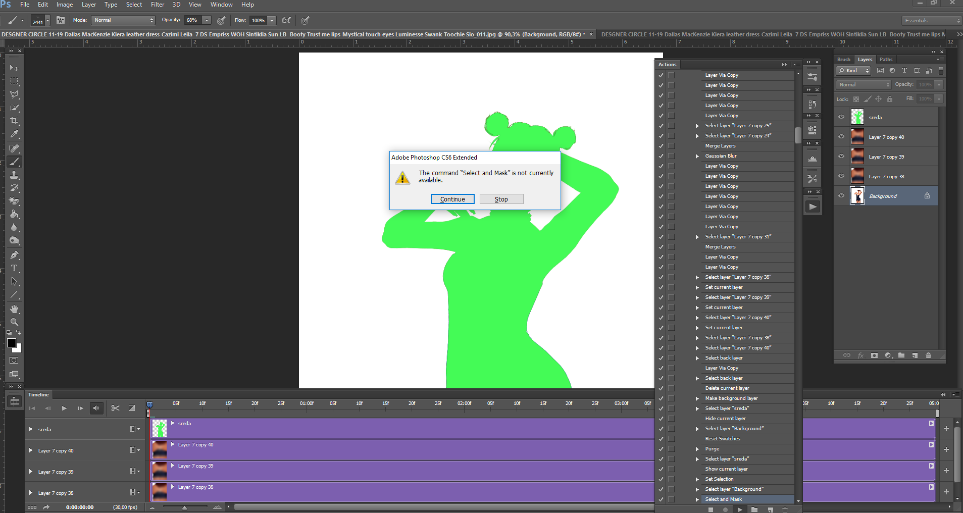963x513 pixels.
Task: Hide the sreda layer
Action: click(x=841, y=117)
